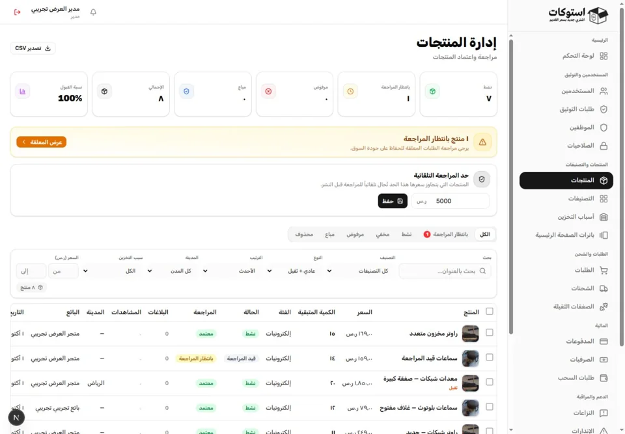Click the logout icon in header

tap(17, 12)
